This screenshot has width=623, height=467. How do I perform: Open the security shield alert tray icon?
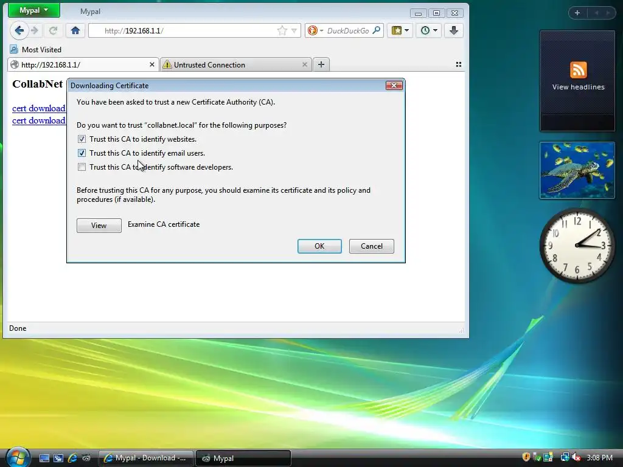(x=526, y=457)
